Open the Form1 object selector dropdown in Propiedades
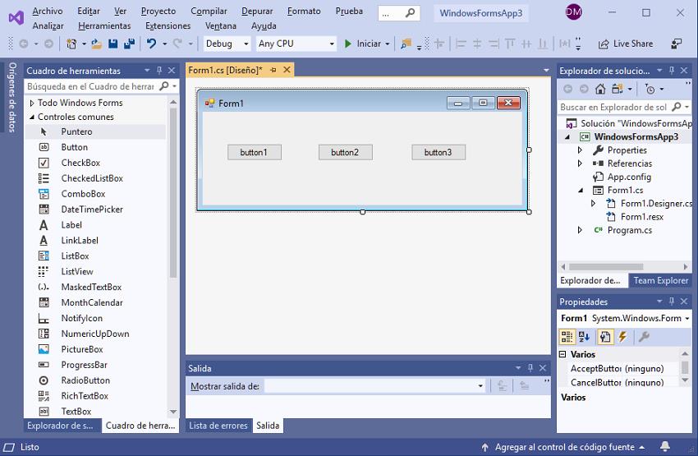698x456 pixels. coord(687,319)
